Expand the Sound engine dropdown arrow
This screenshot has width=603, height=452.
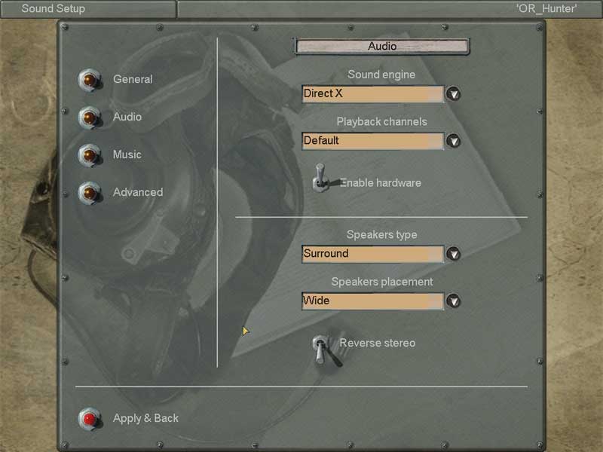[454, 93]
